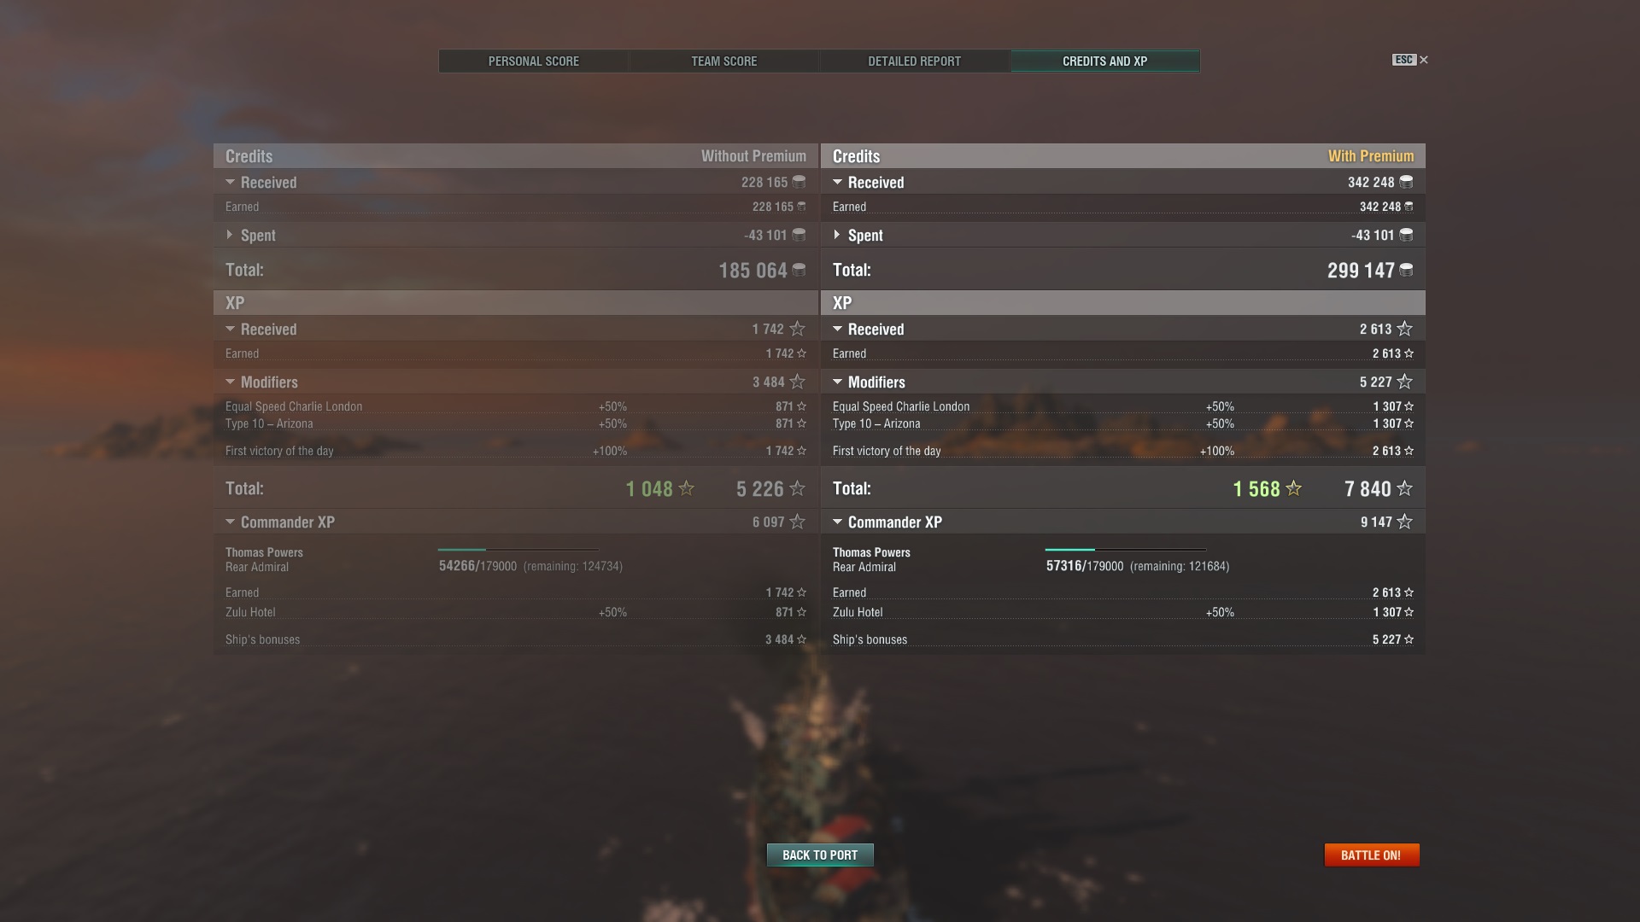Click the green star icon beside 1 568
The image size is (1640, 922).
1294,488
